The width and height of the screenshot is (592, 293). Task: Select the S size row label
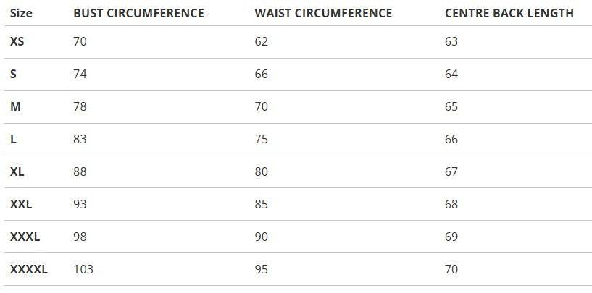point(14,74)
